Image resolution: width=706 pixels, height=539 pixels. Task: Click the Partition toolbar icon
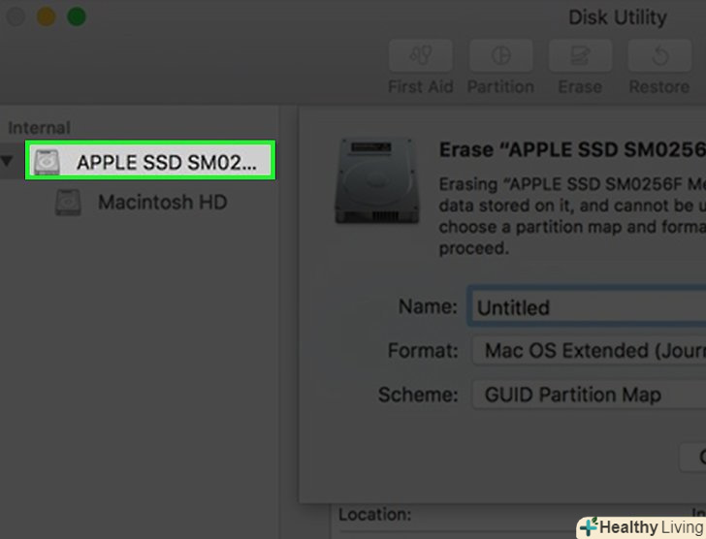(x=500, y=56)
